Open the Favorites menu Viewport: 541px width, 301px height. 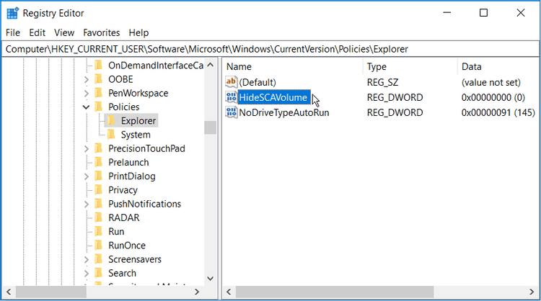(x=101, y=32)
